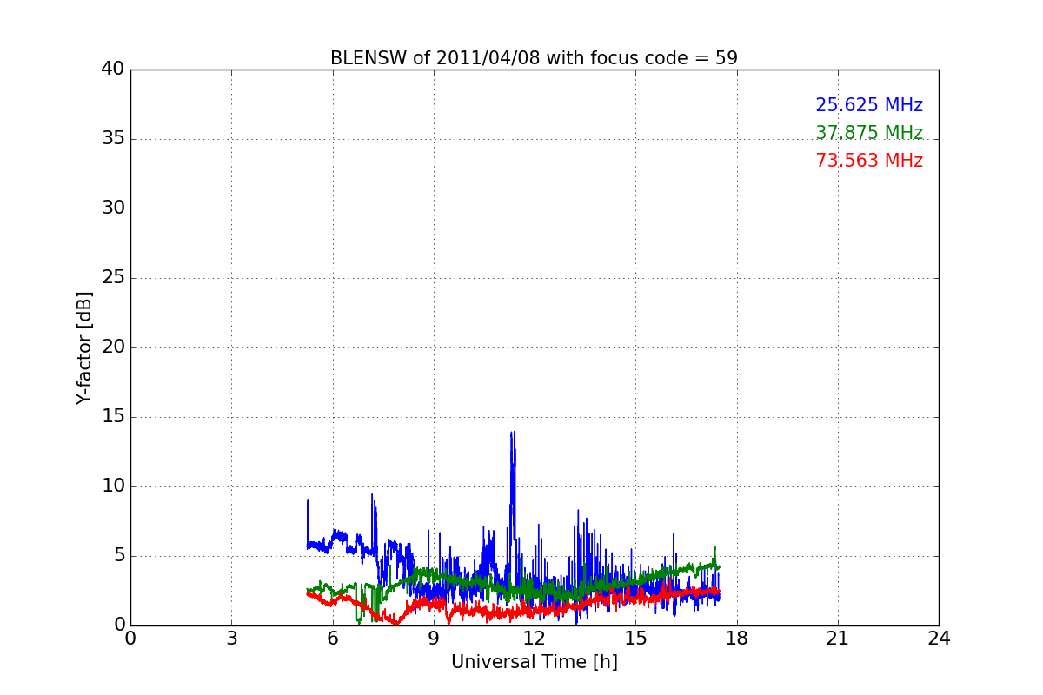
Task: Click the y-axis tick label '40'
Action: (113, 69)
